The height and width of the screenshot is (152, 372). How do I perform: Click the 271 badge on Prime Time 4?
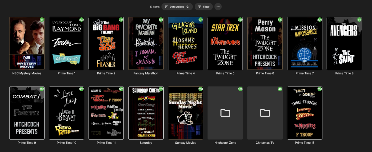pyautogui.click(x=201, y=20)
